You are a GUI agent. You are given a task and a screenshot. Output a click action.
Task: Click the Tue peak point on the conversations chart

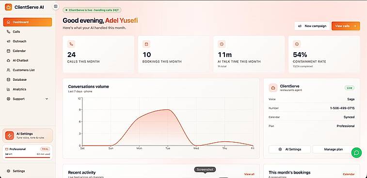168,109
